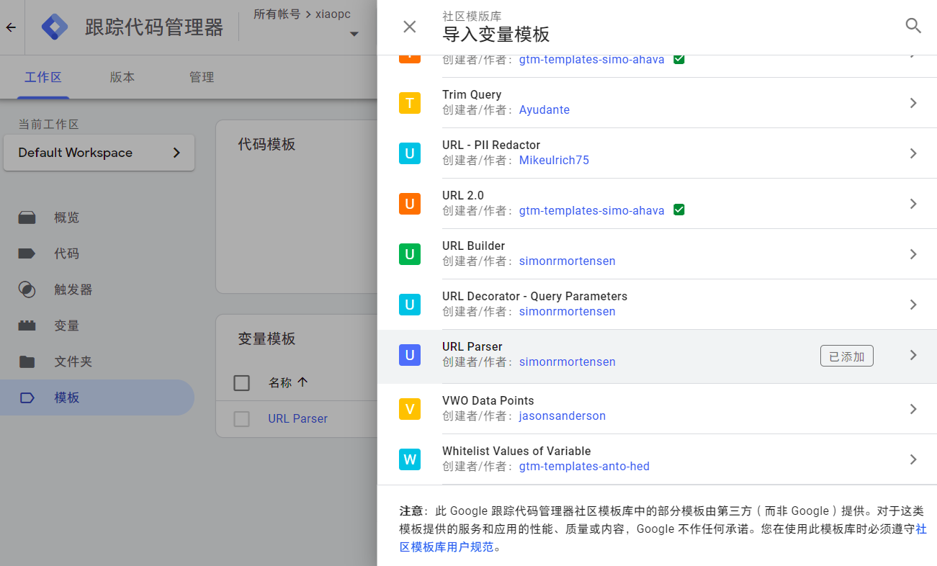Click the 代码模板 section heading
This screenshot has height=566, width=937.
pos(266,144)
